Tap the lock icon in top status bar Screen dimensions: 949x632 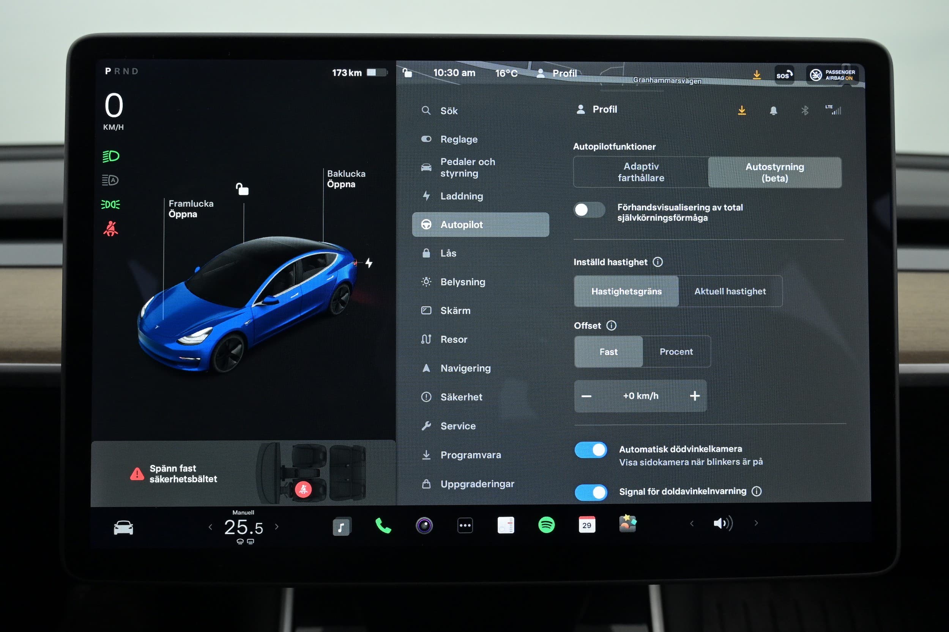pyautogui.click(x=408, y=72)
